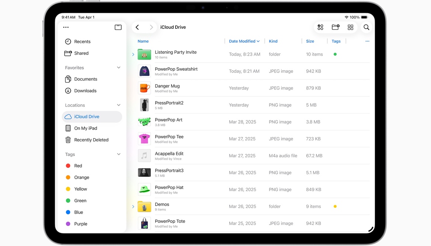Viewport: 431px width, 246px height.
Task: Click the battery indicator in status bar
Action: [x=365, y=17]
